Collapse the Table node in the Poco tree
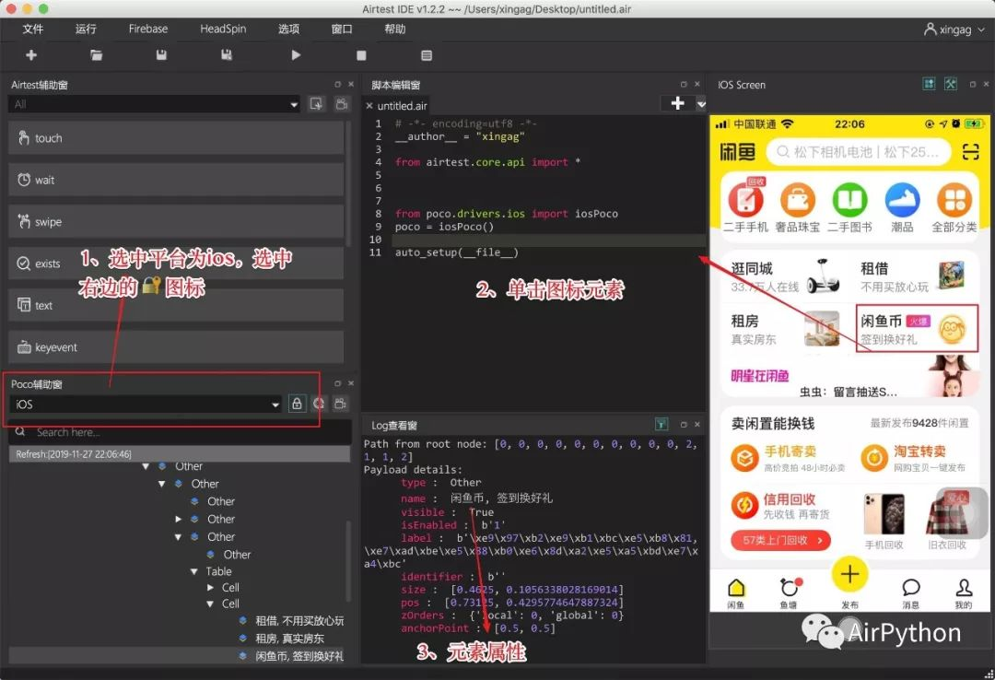Image resolution: width=995 pixels, height=680 pixels. click(x=194, y=571)
